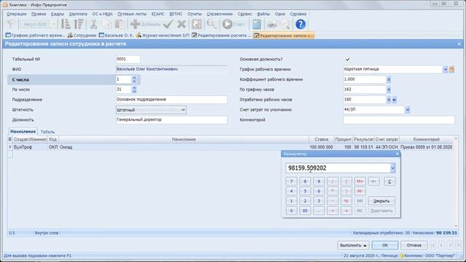The width and height of the screenshot is (466, 262).
Task: Open the period month dropdown in toolbar
Action: (x=54, y=24)
